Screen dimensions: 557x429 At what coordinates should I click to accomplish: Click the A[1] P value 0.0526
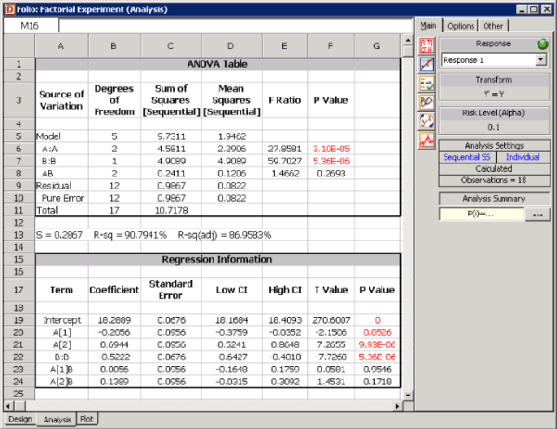click(377, 332)
